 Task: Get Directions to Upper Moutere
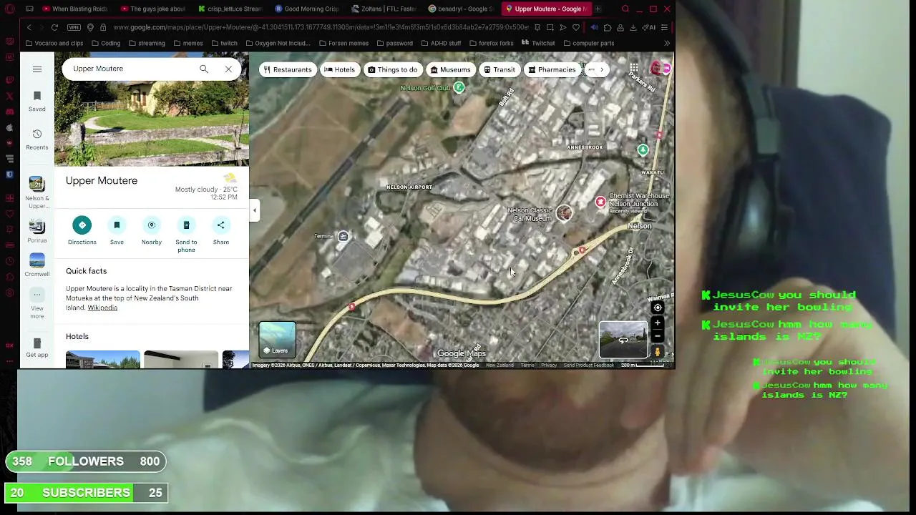point(82,231)
